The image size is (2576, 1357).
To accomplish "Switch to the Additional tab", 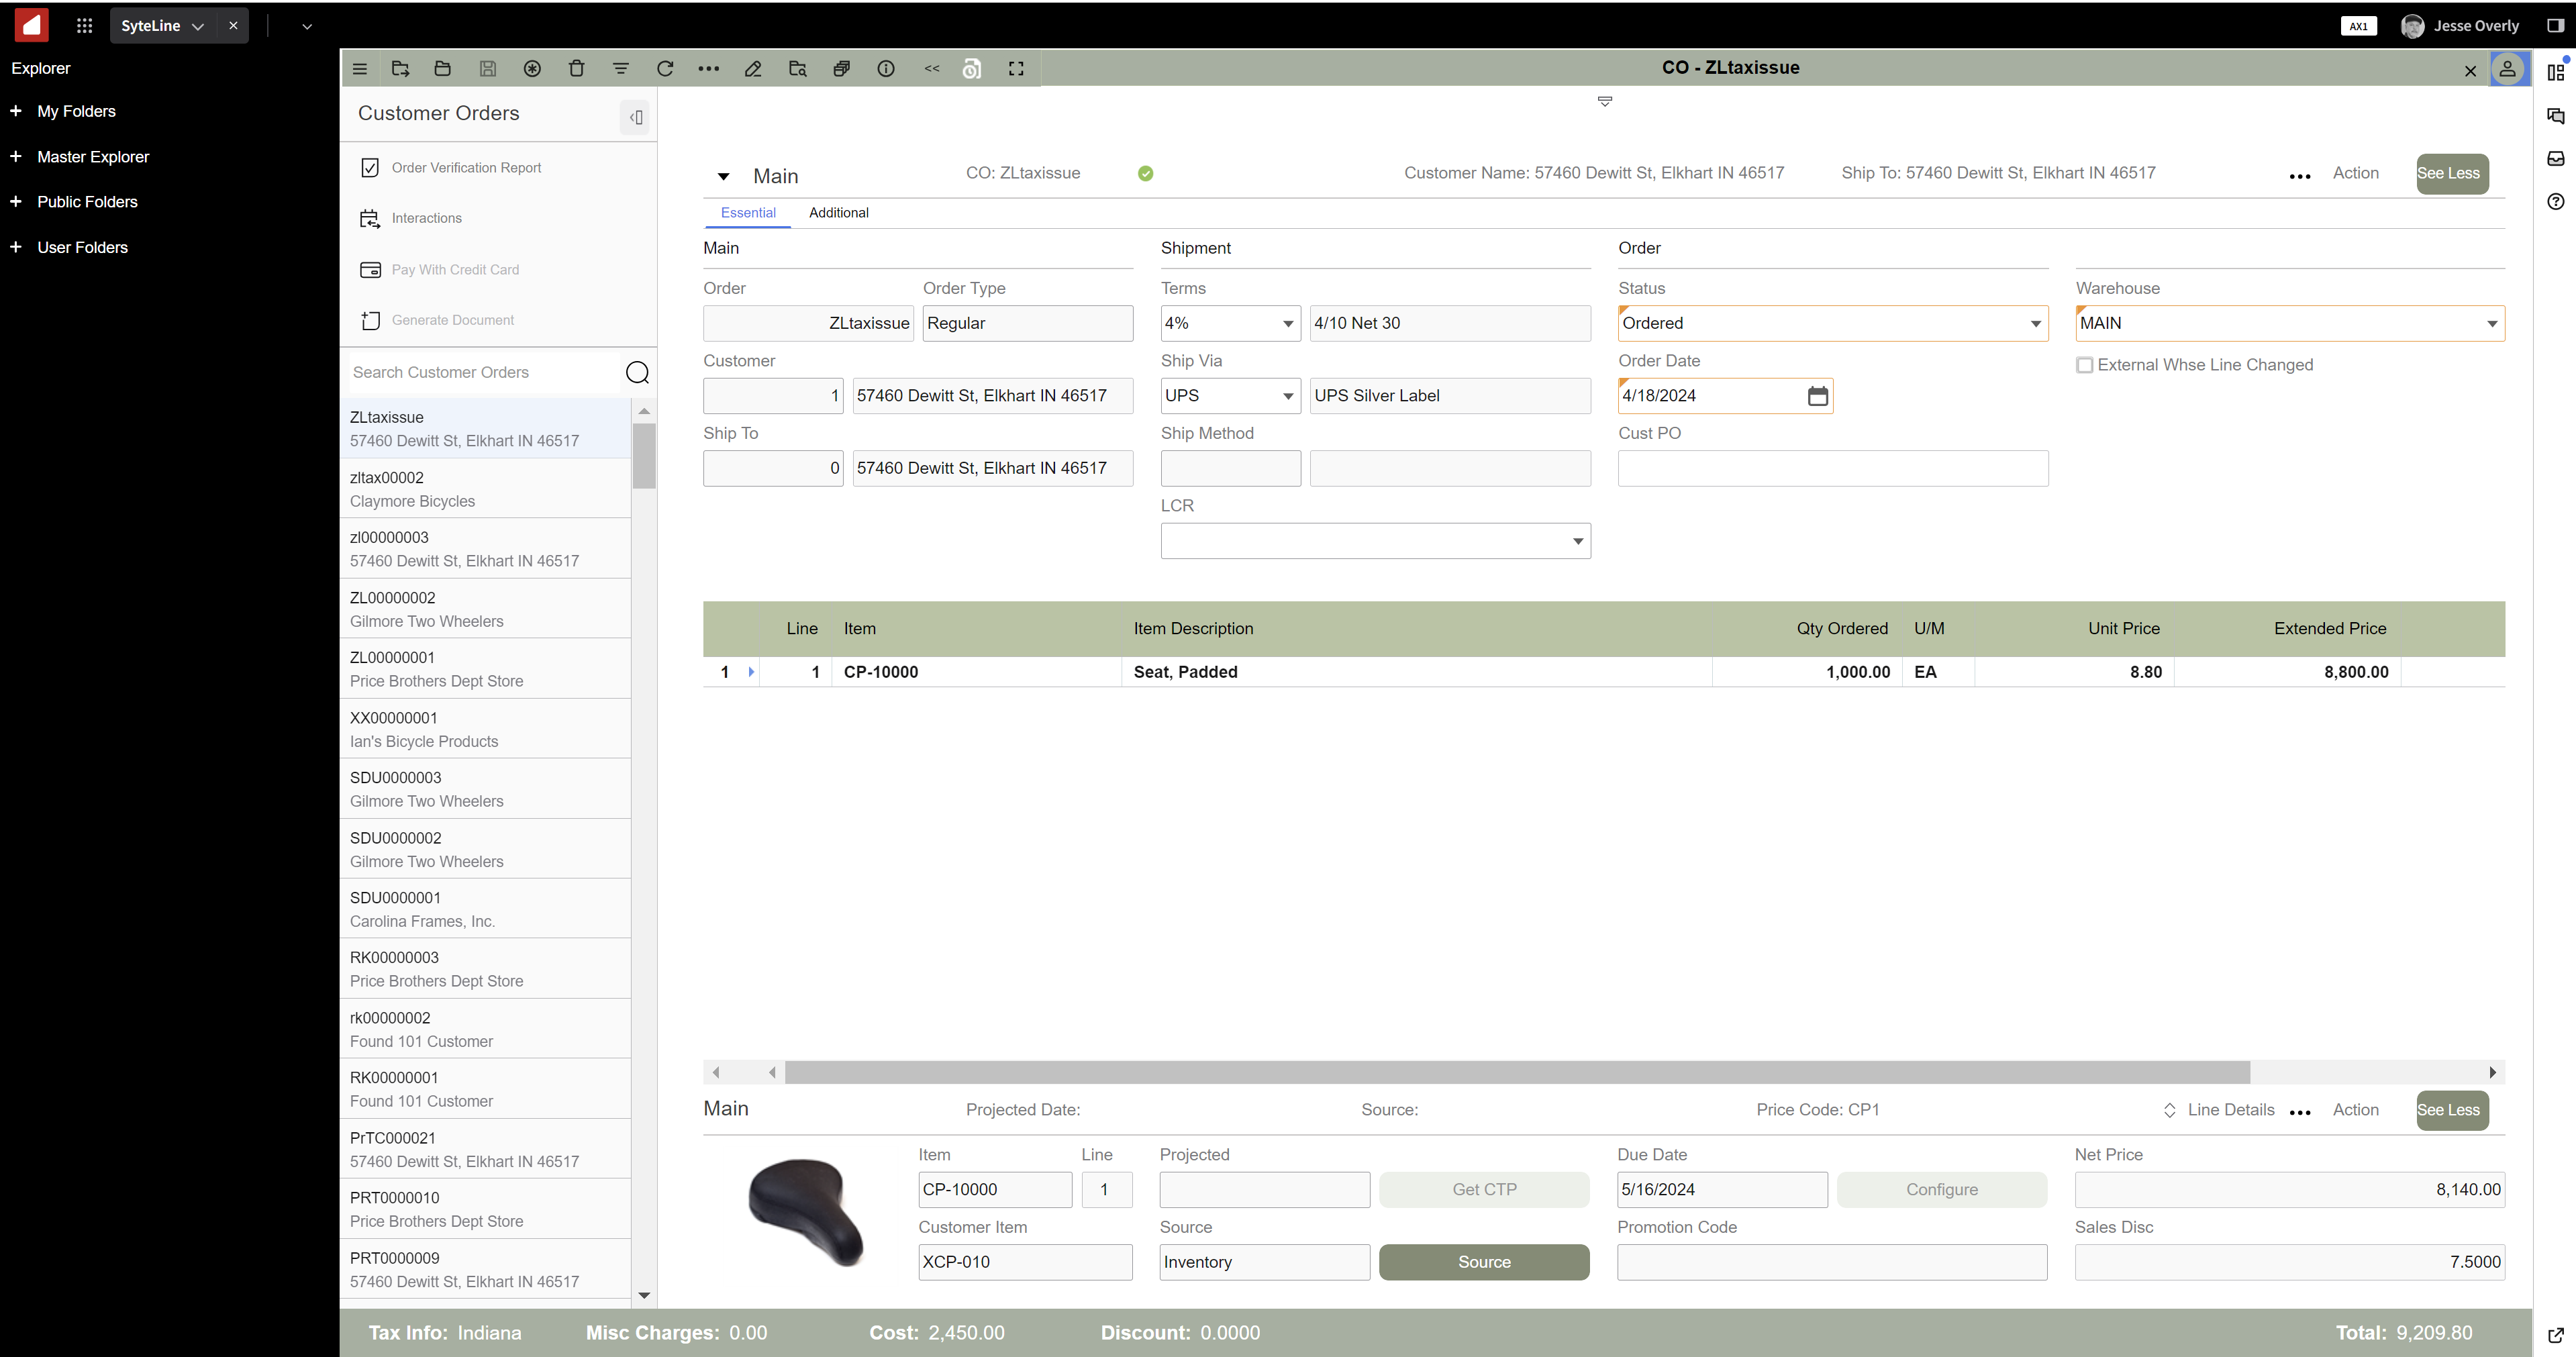I will point(838,213).
